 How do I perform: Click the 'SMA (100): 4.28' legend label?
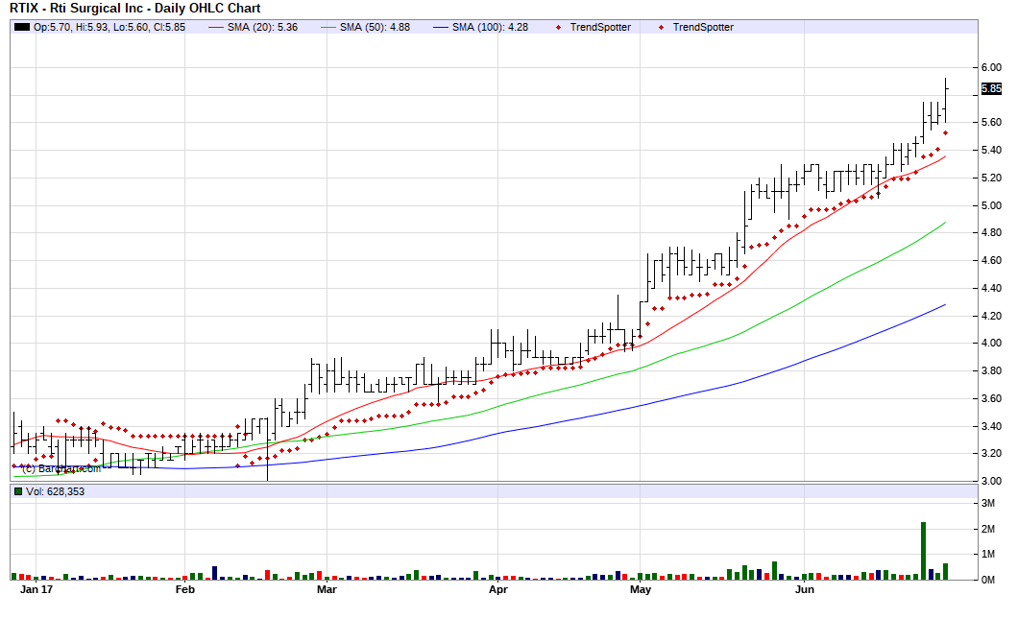coord(490,27)
